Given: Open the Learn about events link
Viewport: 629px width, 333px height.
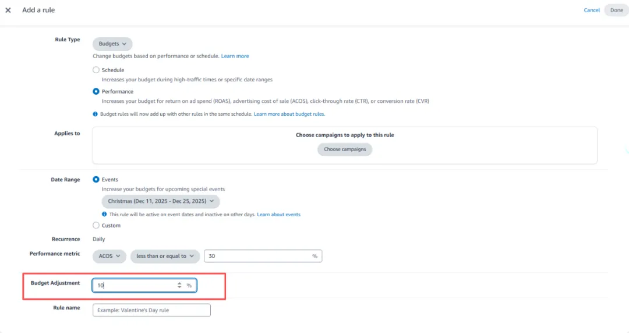Looking at the screenshot, I should (279, 214).
